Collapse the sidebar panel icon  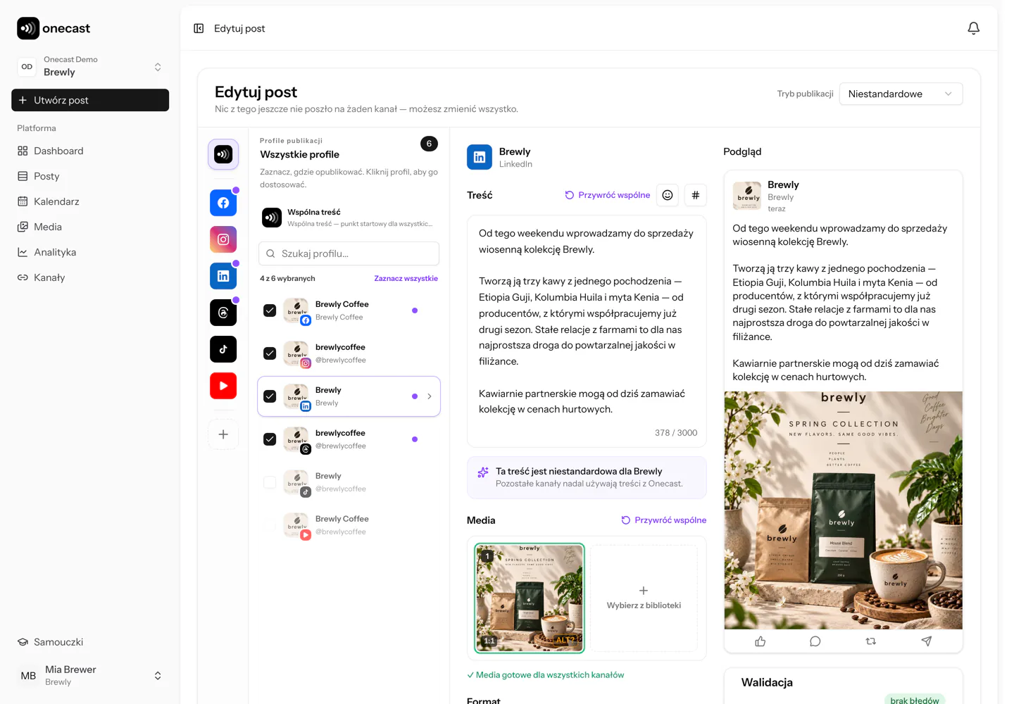point(199,28)
